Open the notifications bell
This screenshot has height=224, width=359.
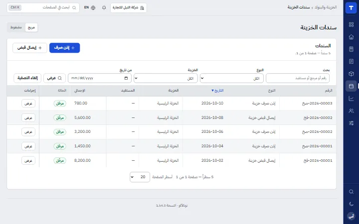(104, 7)
